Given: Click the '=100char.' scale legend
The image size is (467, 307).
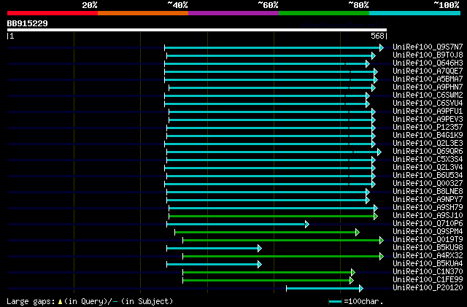Looking at the screenshot, I should [x=355, y=301].
